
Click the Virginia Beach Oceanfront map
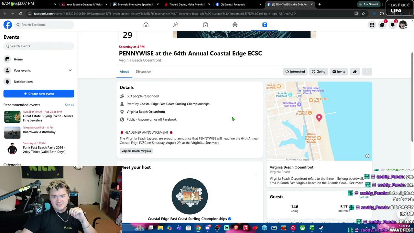tap(319, 121)
